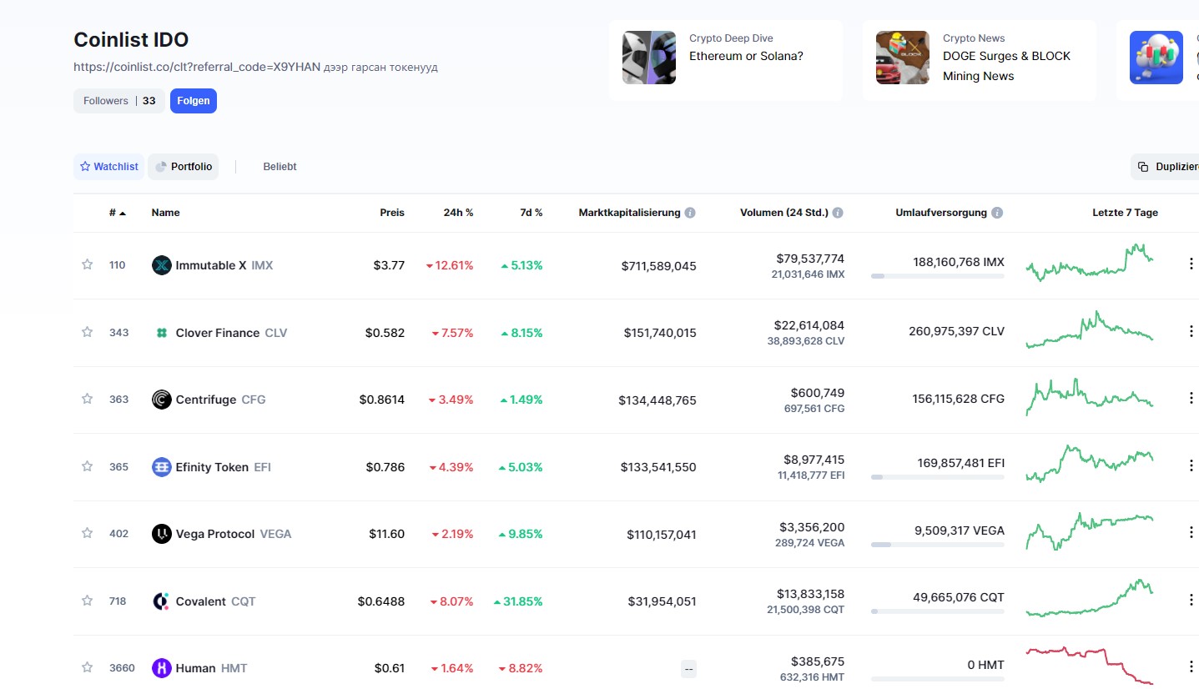Screen dimensions: 1199x689
Task: Open Clover Finance 7-day sparkline
Action: 1090,329
